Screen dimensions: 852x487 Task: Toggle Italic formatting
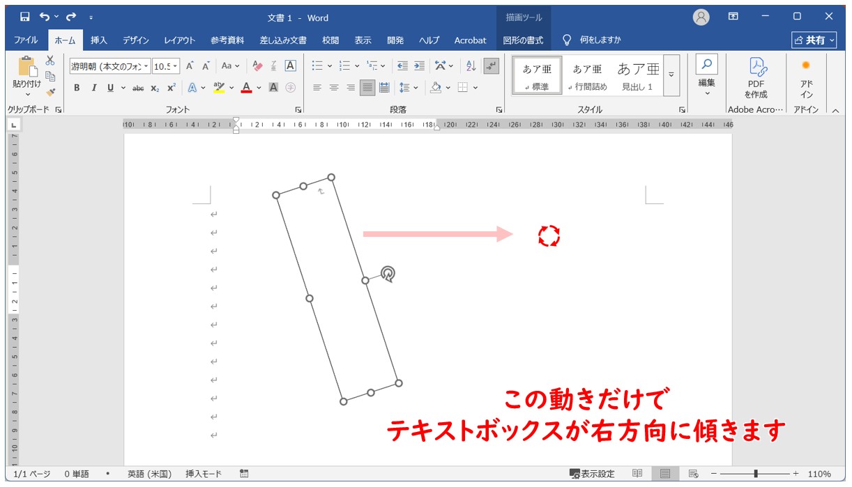(93, 88)
